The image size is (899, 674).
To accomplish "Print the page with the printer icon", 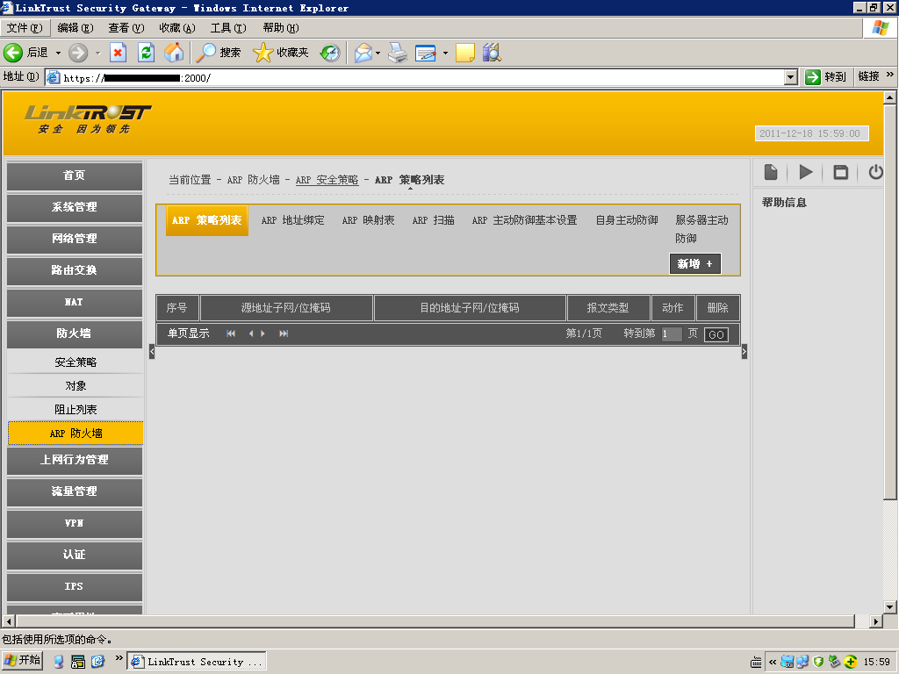I will point(398,53).
